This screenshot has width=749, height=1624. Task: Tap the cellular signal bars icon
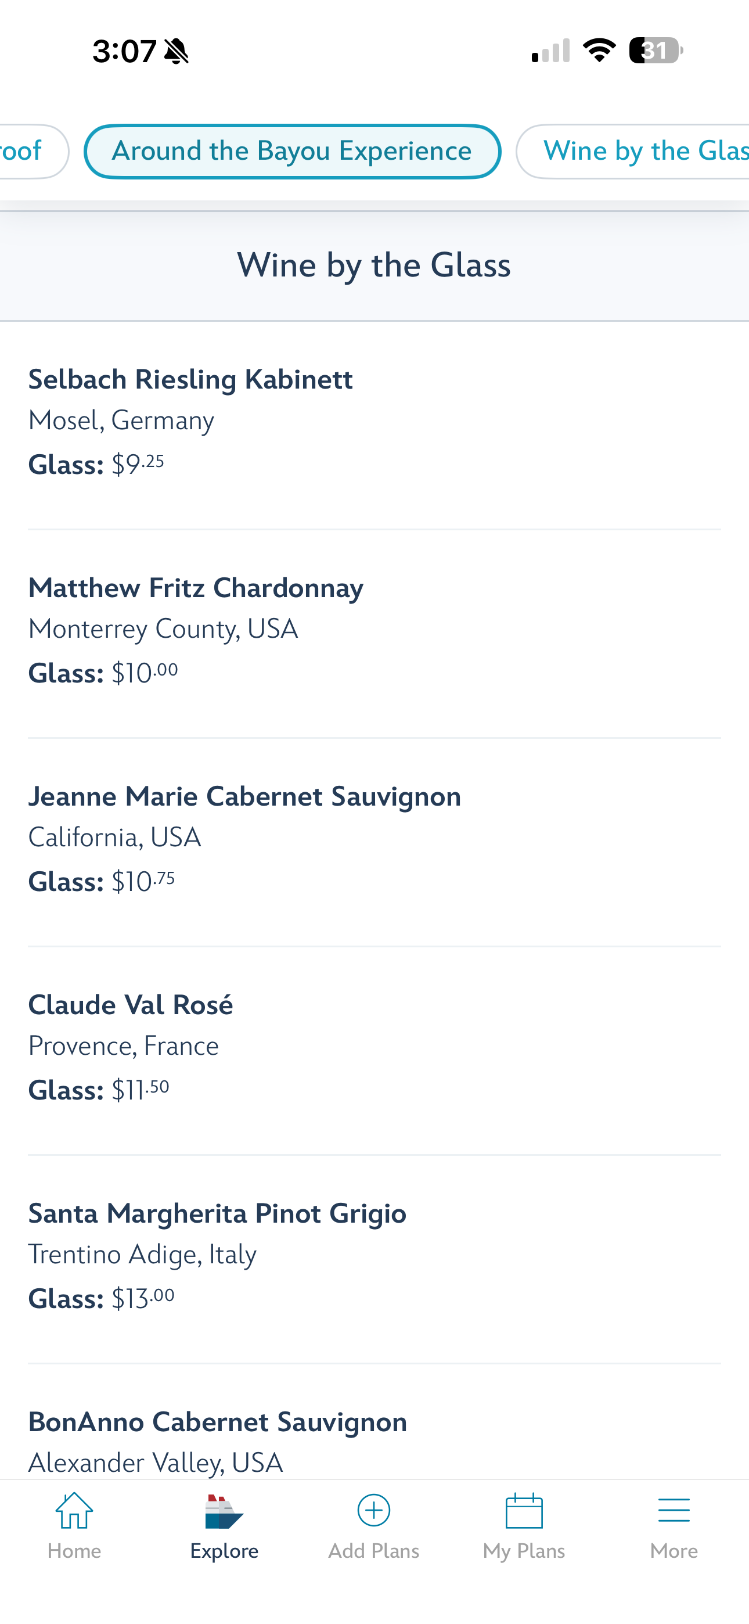point(551,51)
